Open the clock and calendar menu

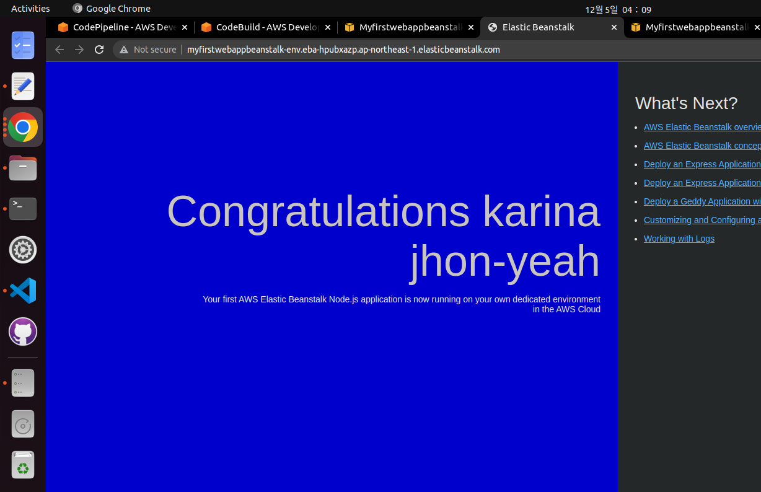pyautogui.click(x=618, y=9)
